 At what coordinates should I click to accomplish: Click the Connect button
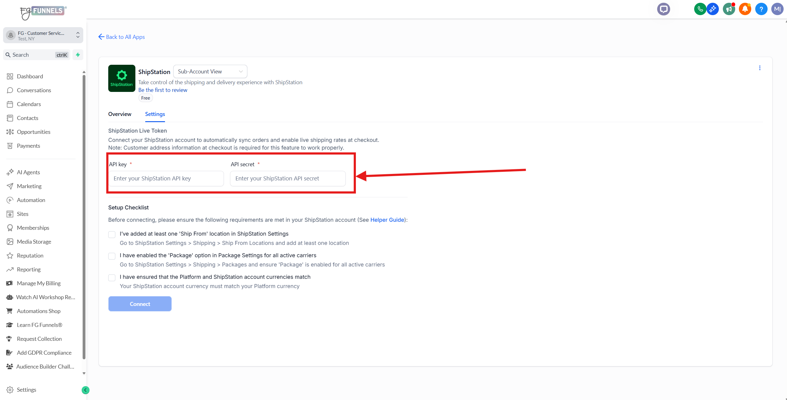[140, 304]
